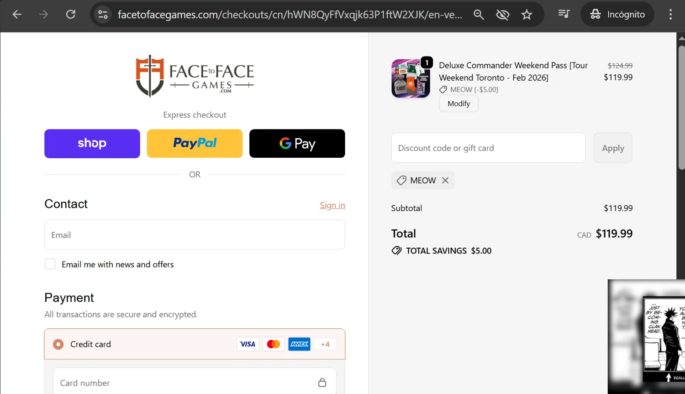The width and height of the screenshot is (685, 394).
Task: Click the Amex card icon
Action: pyautogui.click(x=300, y=344)
